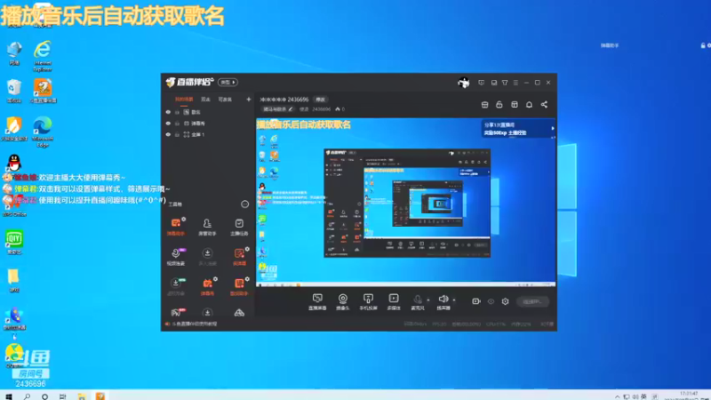Open the iQIYI desktop icon
Image resolution: width=711 pixels, height=400 pixels.
pos(14,242)
